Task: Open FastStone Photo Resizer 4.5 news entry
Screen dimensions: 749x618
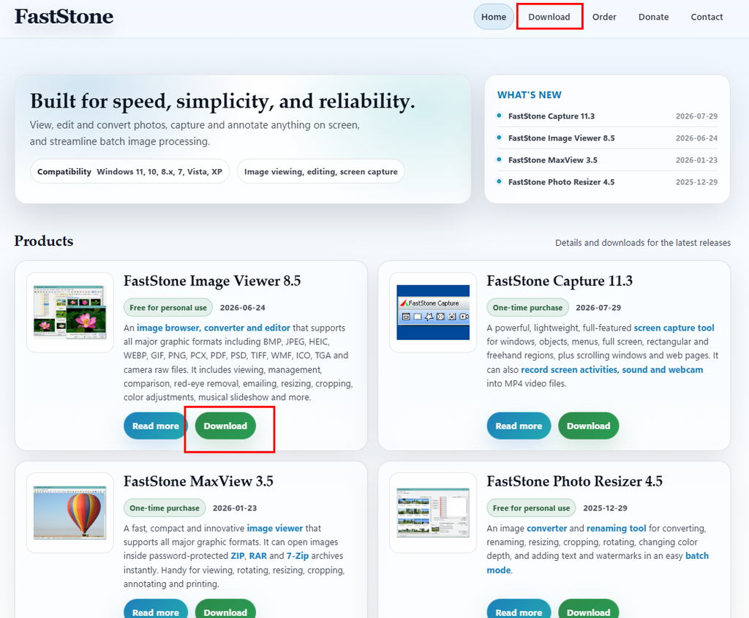Action: coord(561,182)
